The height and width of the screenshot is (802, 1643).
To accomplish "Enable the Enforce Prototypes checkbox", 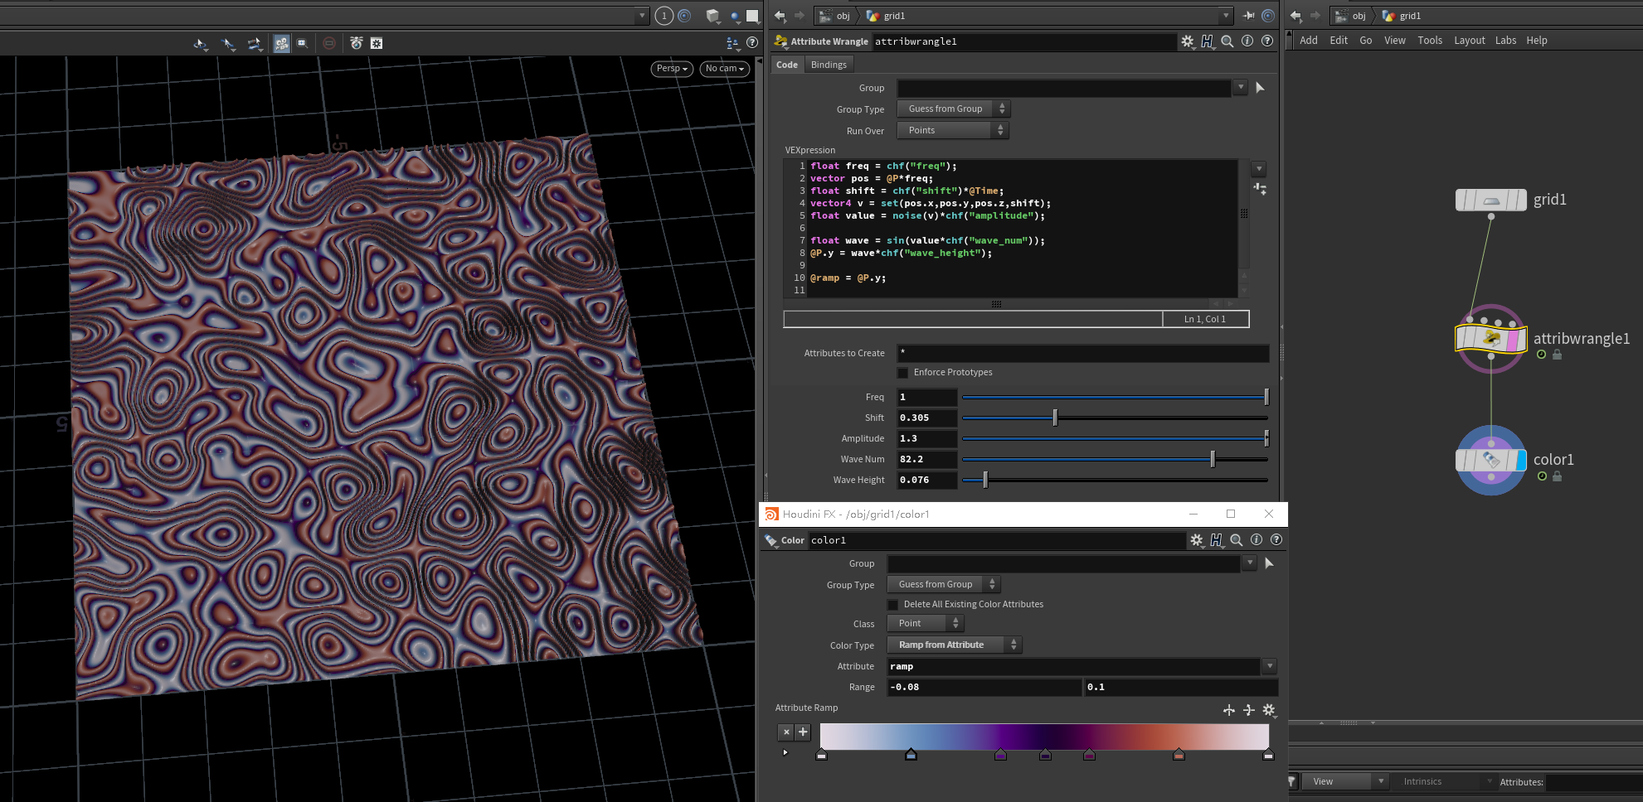I will 903,373.
